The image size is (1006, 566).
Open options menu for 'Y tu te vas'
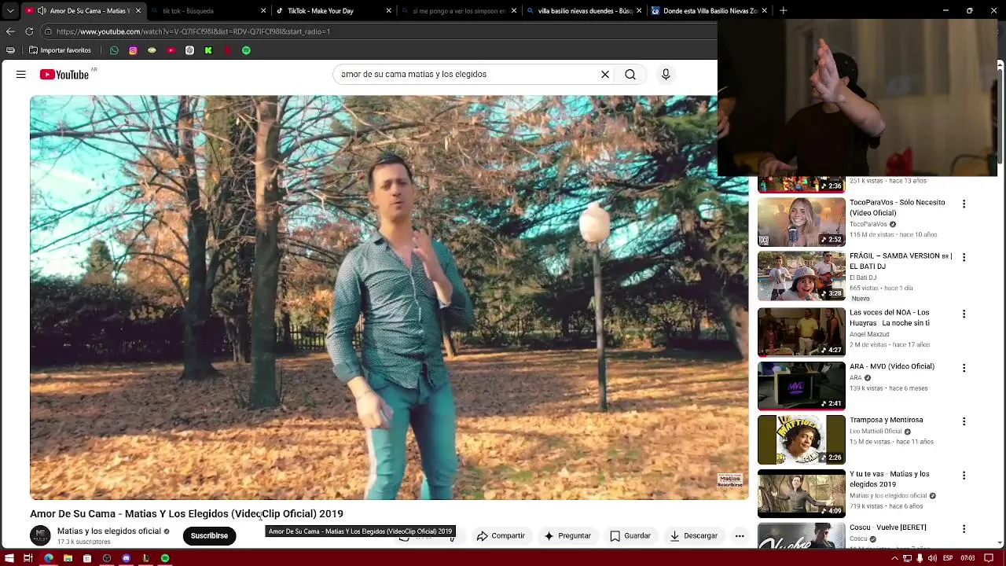tap(964, 476)
